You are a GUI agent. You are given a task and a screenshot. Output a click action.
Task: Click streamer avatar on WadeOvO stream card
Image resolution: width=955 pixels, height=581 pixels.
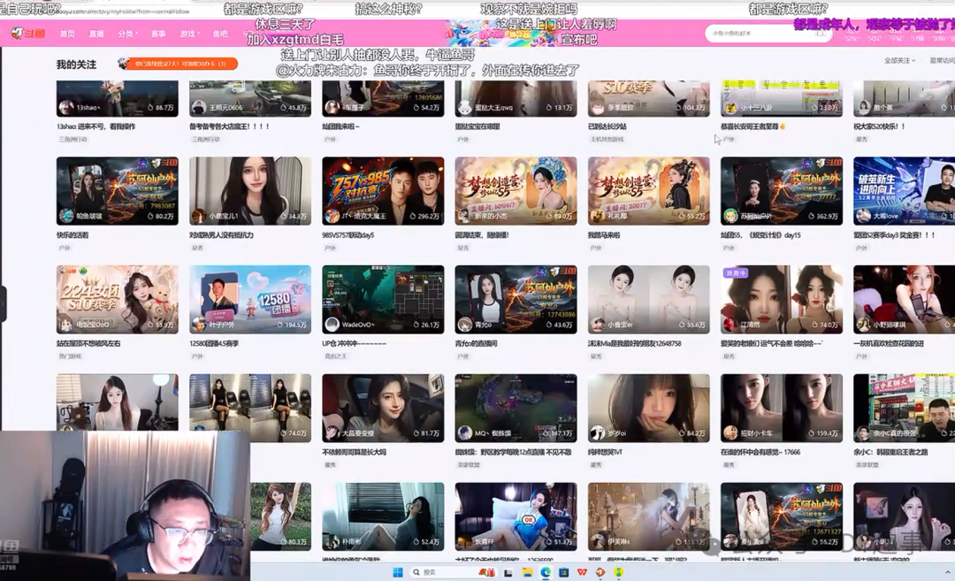click(332, 324)
